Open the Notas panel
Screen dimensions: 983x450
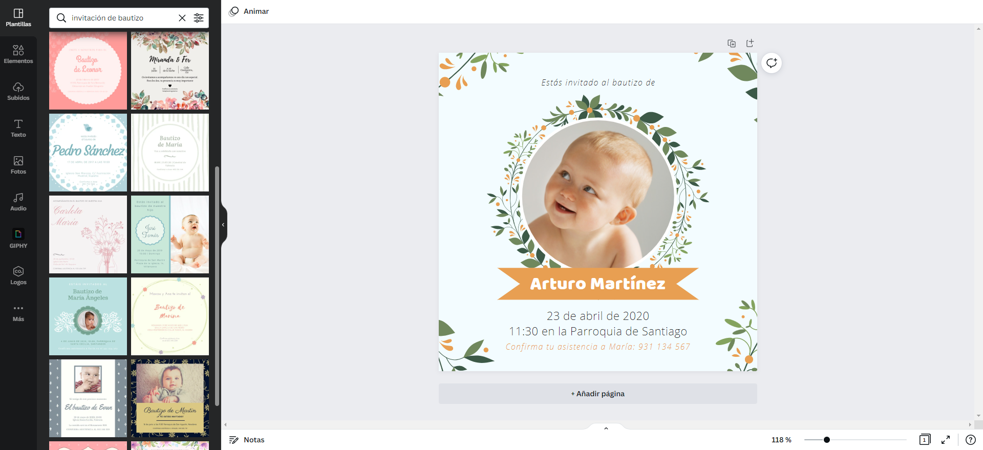pos(247,440)
